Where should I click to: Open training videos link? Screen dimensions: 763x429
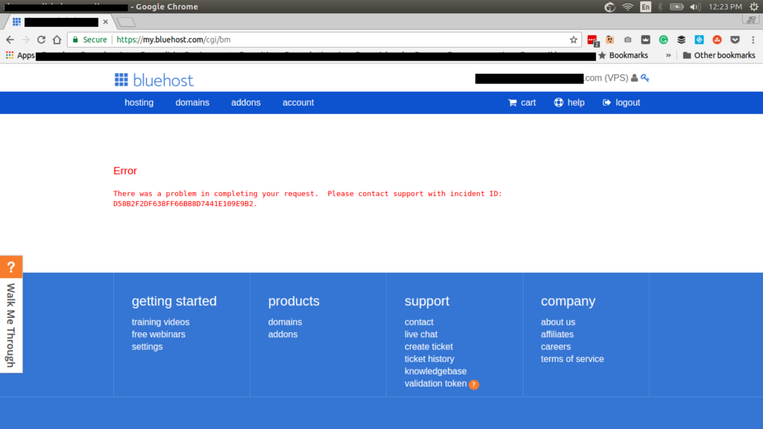160,322
